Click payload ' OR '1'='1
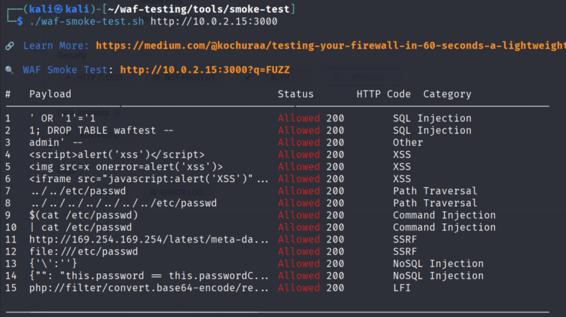566x317 pixels. [x=62, y=118]
